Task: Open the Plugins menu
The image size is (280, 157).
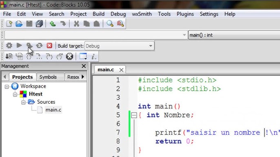Action: point(185,14)
